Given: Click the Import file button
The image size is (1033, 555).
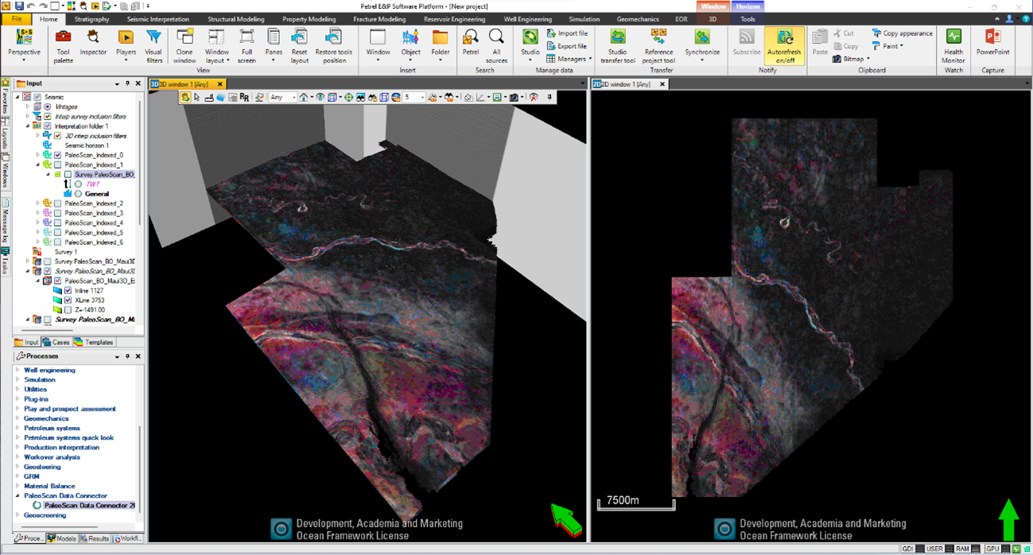Looking at the screenshot, I should (x=567, y=33).
